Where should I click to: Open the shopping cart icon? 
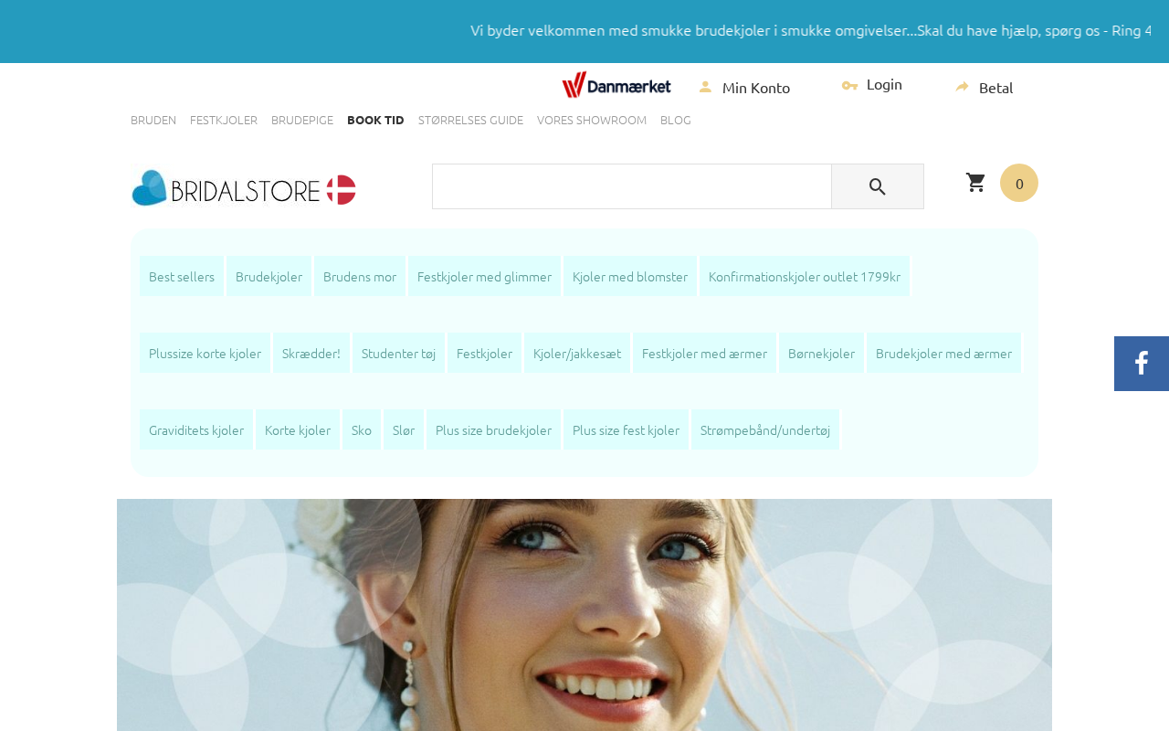pyautogui.click(x=976, y=183)
